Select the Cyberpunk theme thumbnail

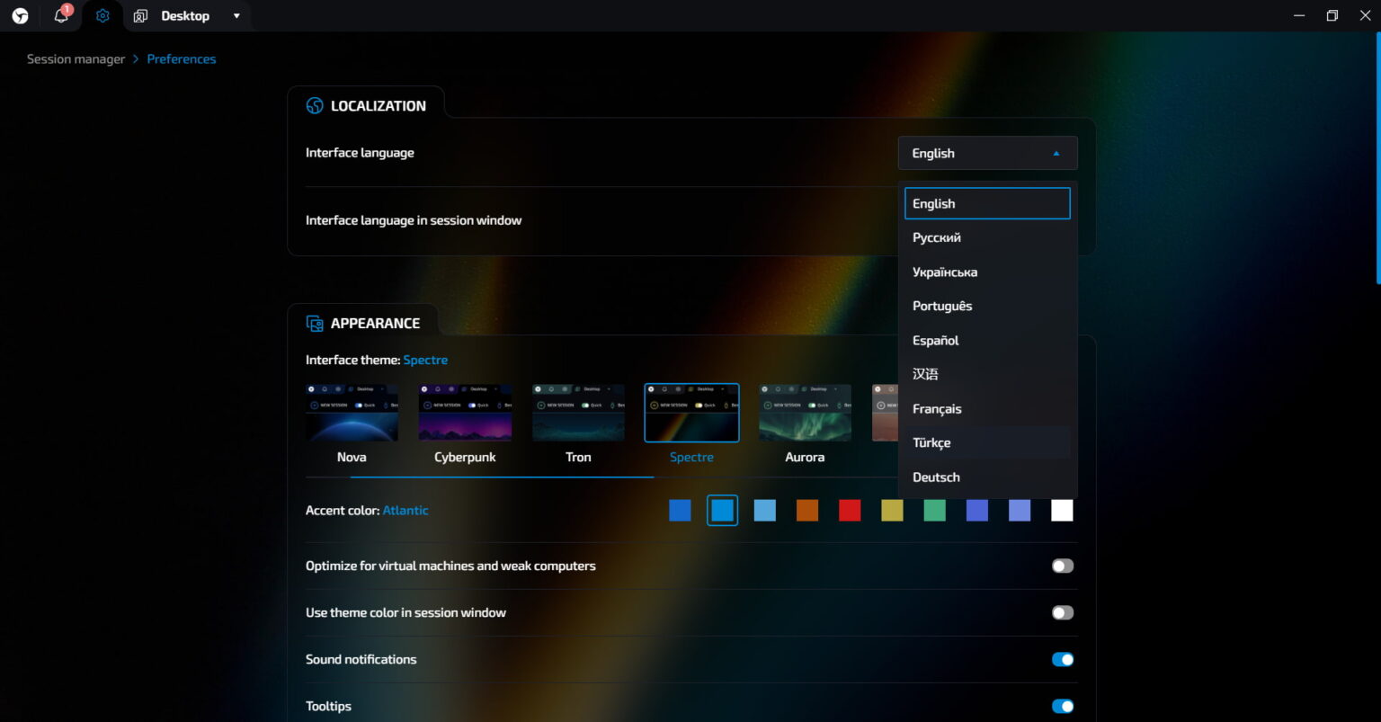(x=465, y=412)
